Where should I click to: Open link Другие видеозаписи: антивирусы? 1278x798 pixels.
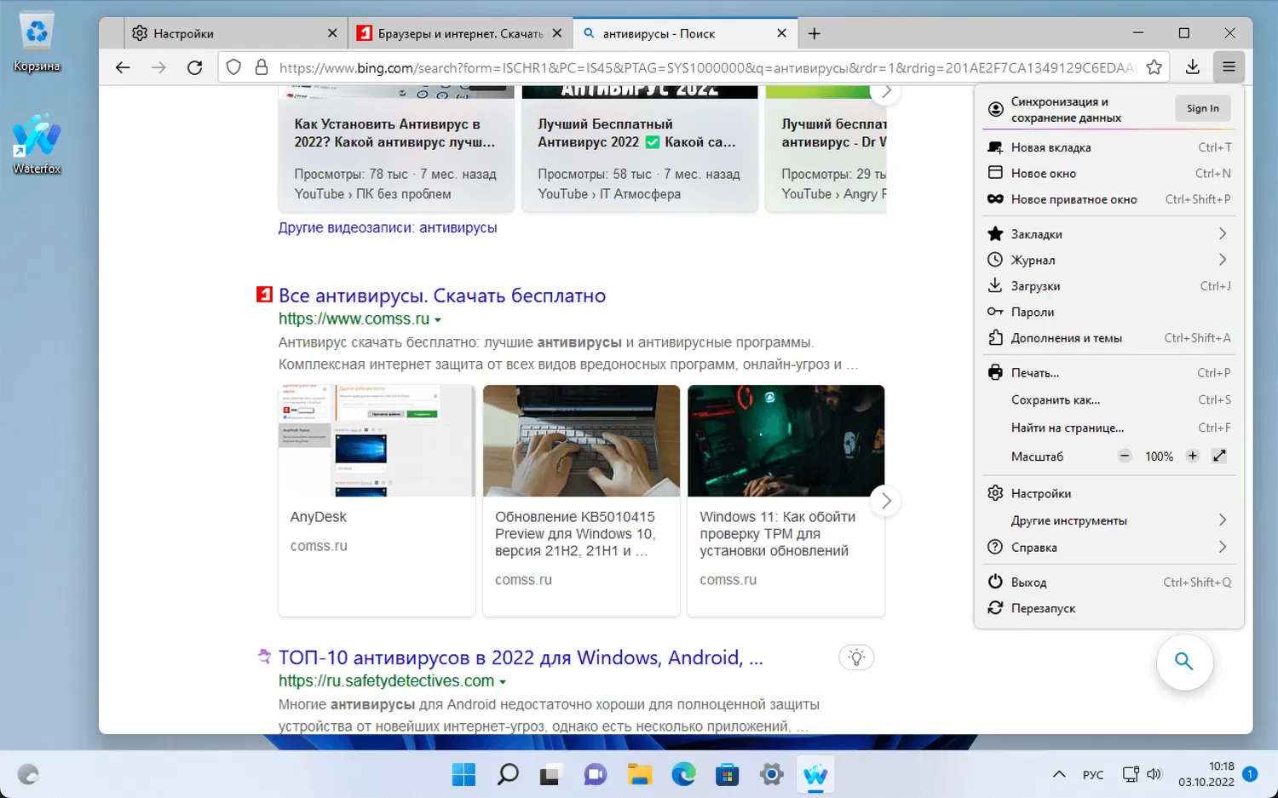tap(388, 228)
